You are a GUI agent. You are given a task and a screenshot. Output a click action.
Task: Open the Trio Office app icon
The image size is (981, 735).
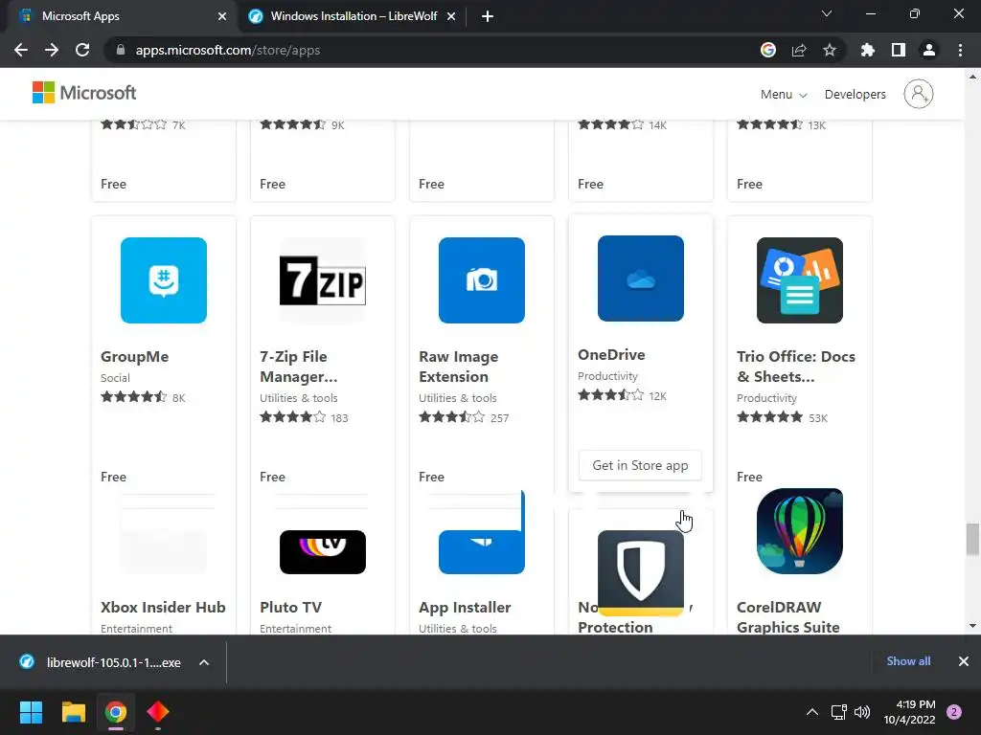click(x=799, y=280)
